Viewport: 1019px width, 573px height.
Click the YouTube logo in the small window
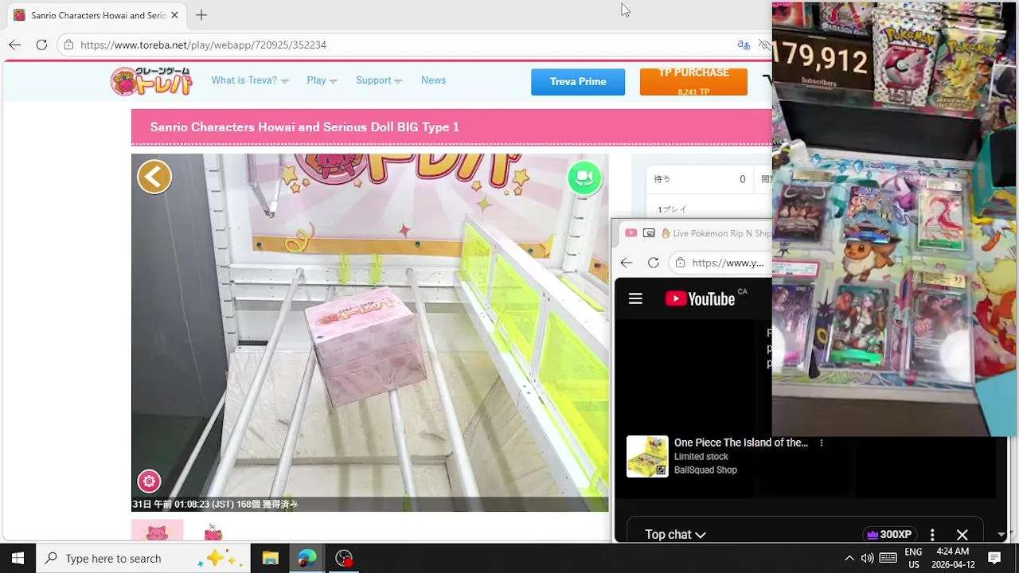pos(700,298)
